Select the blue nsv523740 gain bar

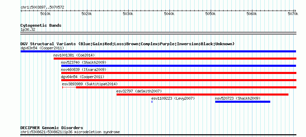[x=178, y=66]
